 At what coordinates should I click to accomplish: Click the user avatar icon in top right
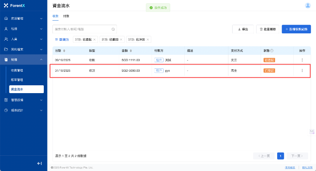(308, 5)
